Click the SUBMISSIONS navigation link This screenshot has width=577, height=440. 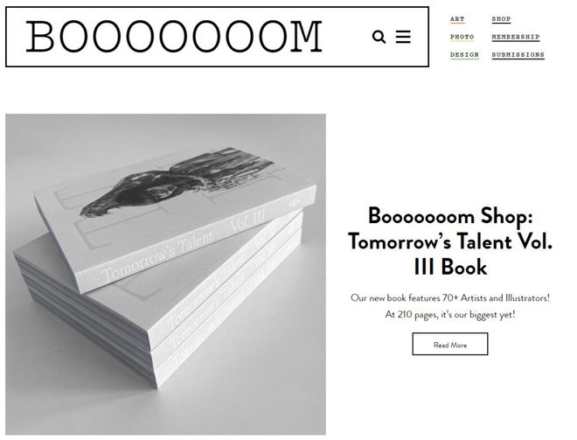[x=518, y=55]
